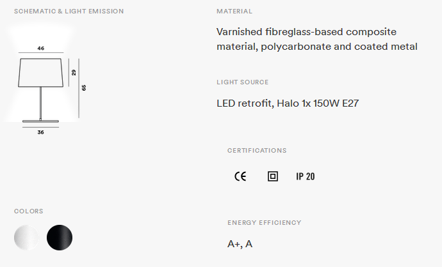Click the IP 20 protection rating icon

306,176
